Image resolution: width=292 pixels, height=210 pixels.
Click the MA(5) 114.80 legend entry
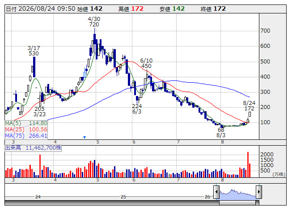tap(26, 123)
